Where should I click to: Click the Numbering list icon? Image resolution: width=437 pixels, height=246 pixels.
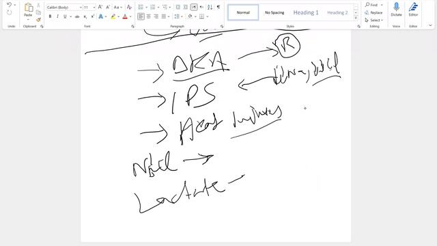click(153, 8)
